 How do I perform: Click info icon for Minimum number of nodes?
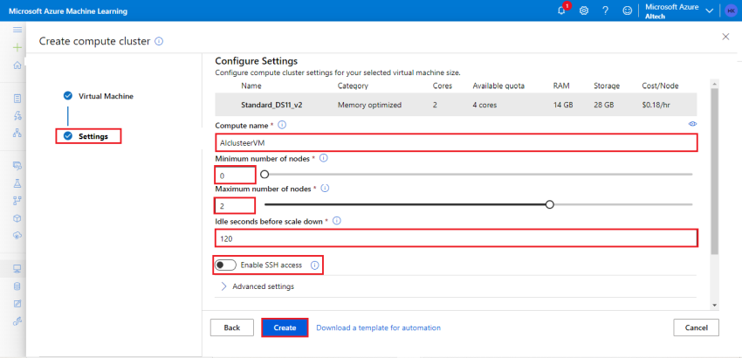click(324, 158)
